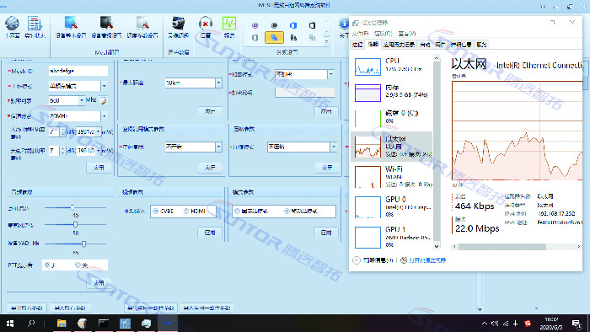The width and height of the screenshot is (590, 332).
Task: Click Open Resource Monitor link
Action: (426, 260)
